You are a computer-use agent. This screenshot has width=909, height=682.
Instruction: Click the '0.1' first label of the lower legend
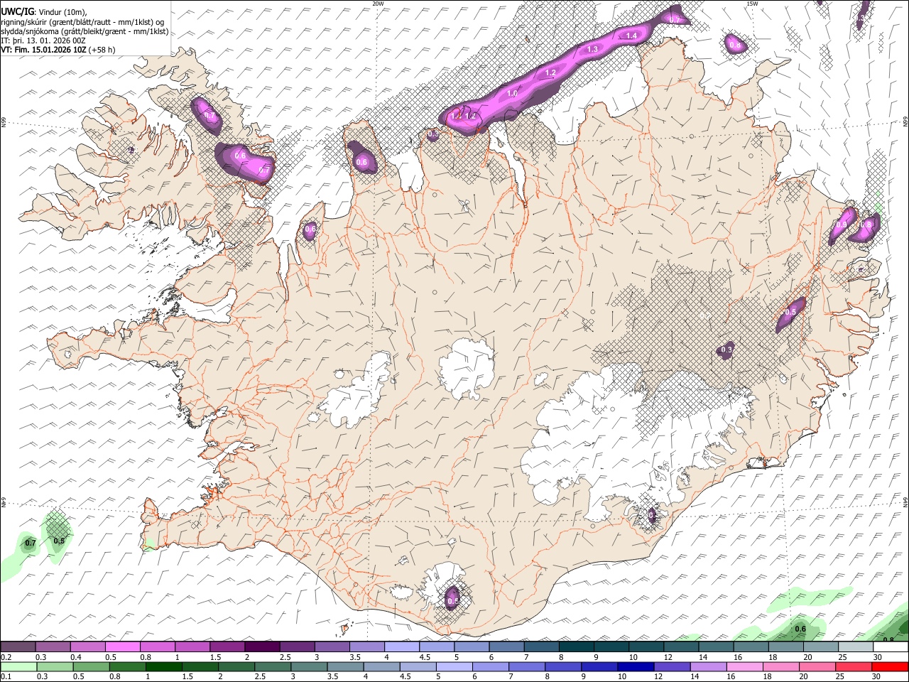click(x=6, y=677)
